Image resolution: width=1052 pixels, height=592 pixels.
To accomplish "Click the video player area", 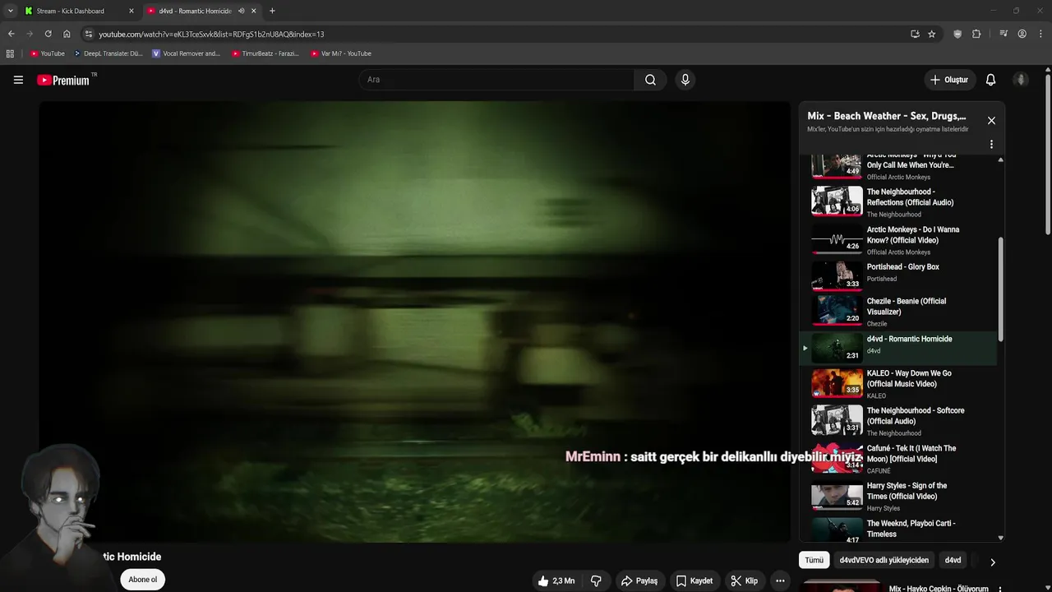I will 414,321.
